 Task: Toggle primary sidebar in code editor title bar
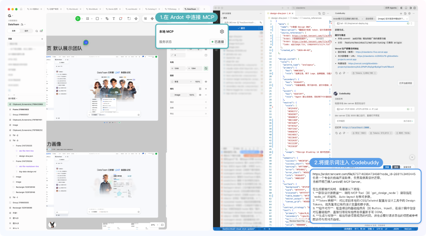click(x=402, y=8)
